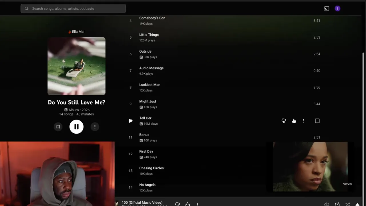Click the Tell Her song title

[x=145, y=118]
